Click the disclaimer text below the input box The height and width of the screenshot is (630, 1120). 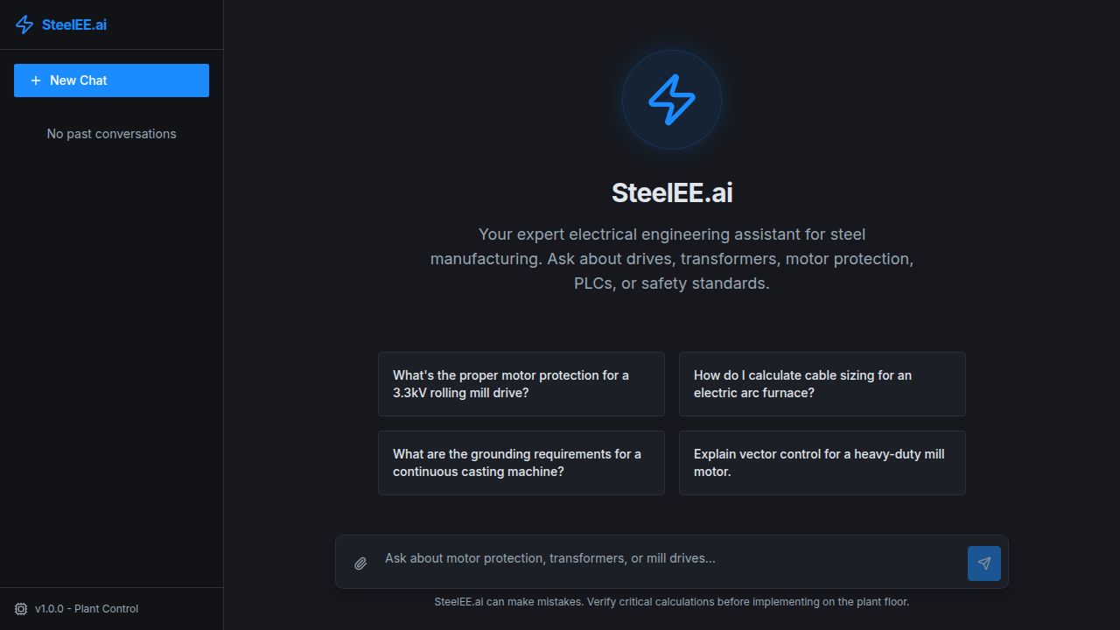tap(671, 601)
